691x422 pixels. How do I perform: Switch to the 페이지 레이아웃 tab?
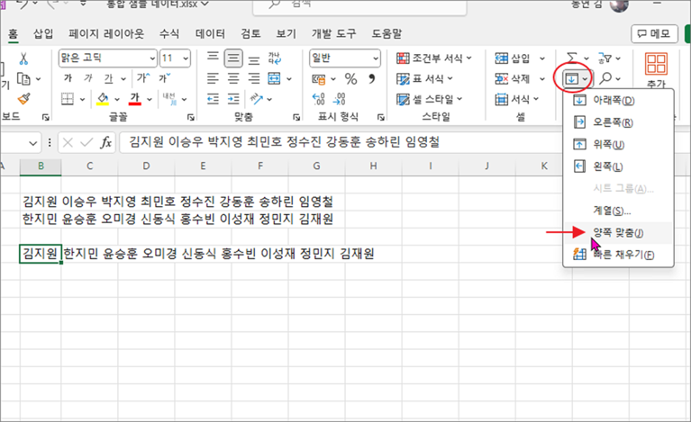click(106, 34)
